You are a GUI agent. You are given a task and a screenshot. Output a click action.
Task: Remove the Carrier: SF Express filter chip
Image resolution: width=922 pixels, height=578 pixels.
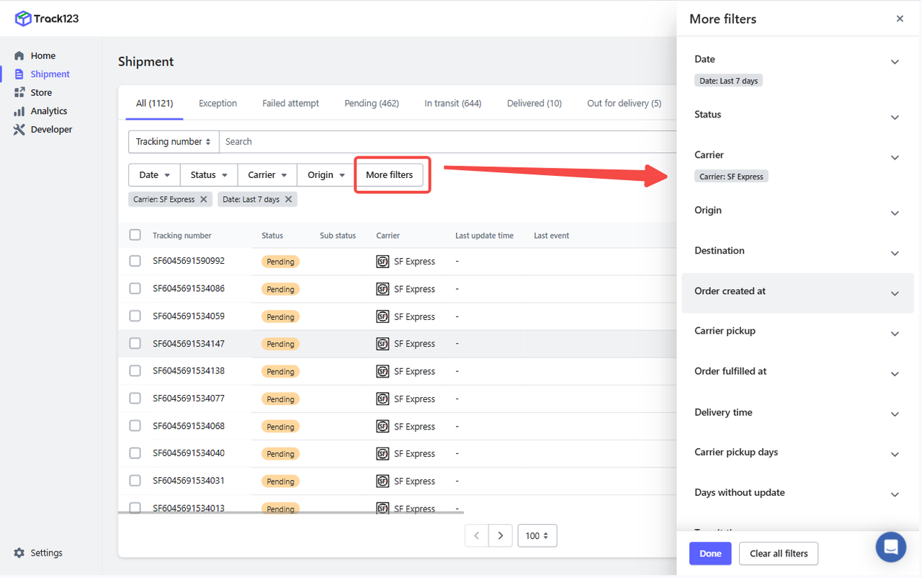(x=204, y=200)
